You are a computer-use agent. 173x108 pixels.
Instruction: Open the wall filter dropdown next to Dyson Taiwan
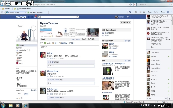point(97,39)
